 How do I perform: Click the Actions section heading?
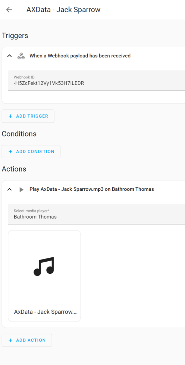[x=14, y=169]
